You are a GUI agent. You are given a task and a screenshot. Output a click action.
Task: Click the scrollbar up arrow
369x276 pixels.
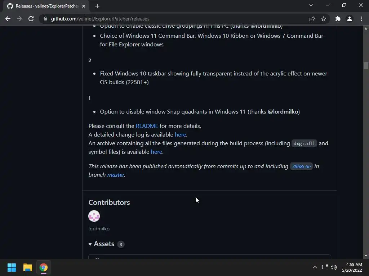(x=366, y=29)
